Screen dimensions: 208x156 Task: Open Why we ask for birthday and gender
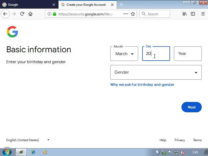click(x=142, y=85)
